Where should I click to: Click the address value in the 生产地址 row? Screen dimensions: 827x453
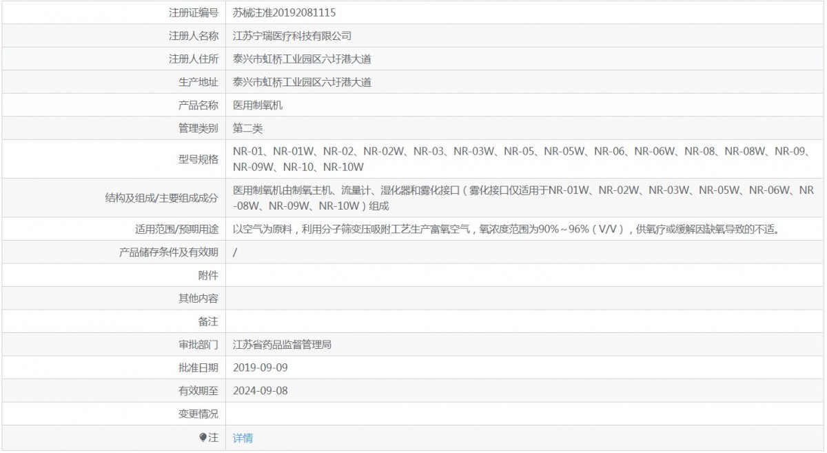[303, 82]
